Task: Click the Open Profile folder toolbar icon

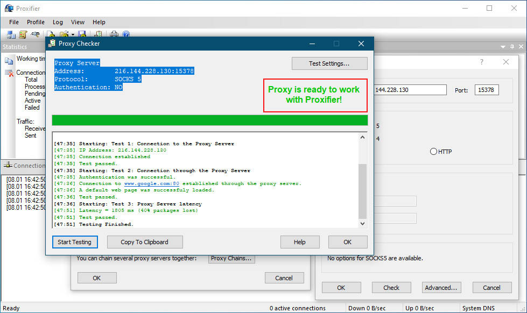Action: click(64, 34)
